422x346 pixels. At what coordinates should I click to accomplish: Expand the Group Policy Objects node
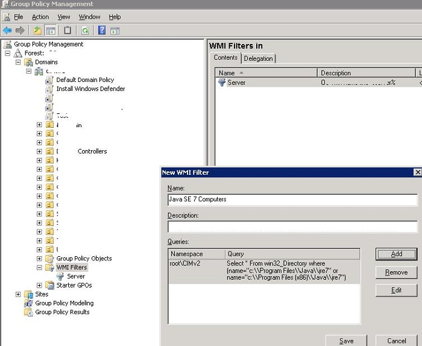click(39, 258)
